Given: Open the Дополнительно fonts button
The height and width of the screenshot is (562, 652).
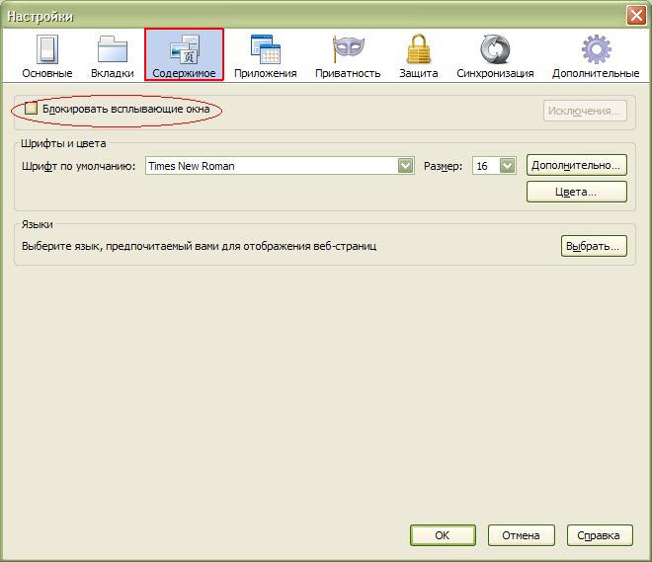Looking at the screenshot, I should pos(576,165).
